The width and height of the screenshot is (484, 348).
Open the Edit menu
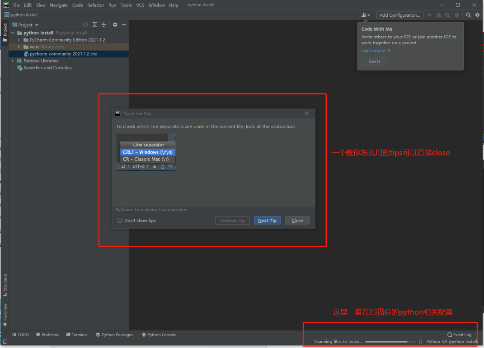[28, 5]
